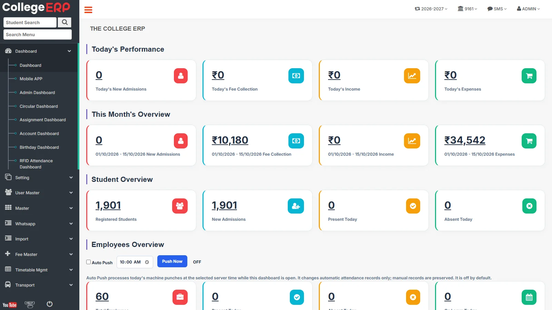Open the ADMIN user dropdown
Image resolution: width=552 pixels, height=310 pixels.
click(x=528, y=9)
